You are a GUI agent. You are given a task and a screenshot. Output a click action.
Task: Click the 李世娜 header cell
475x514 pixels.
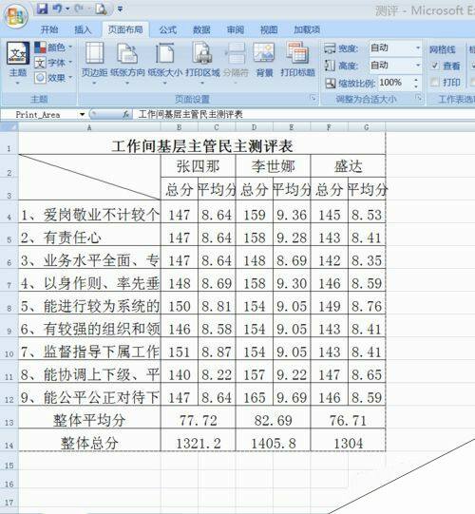pyautogui.click(x=273, y=166)
